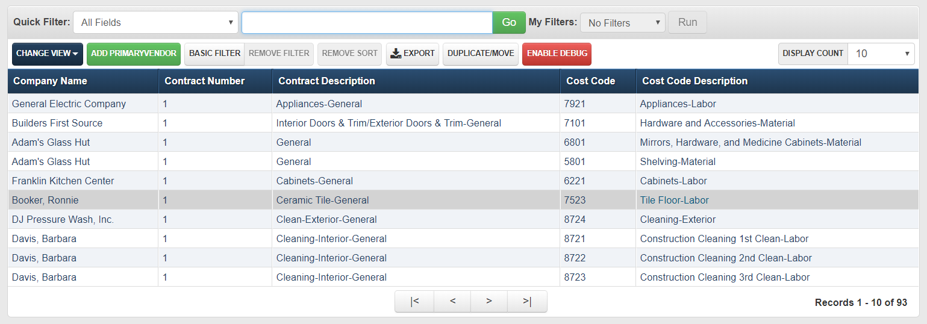The image size is (927, 324).
Task: Open the Basic Filter option
Action: 214,54
